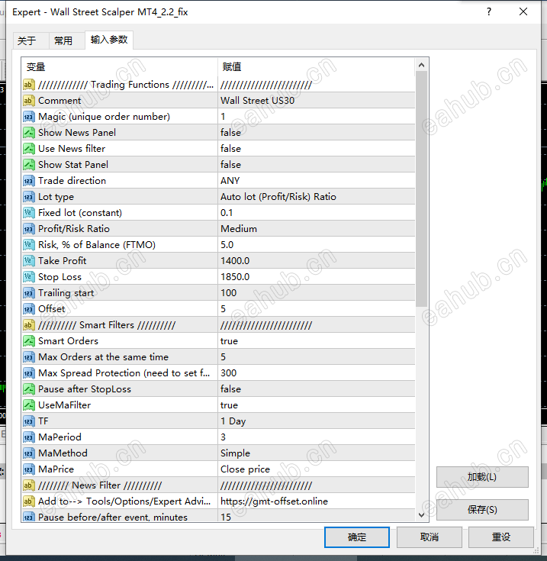Viewport: 547px width, 561px height.
Task: Edit the Trailing start value 100
Action: 317,293
